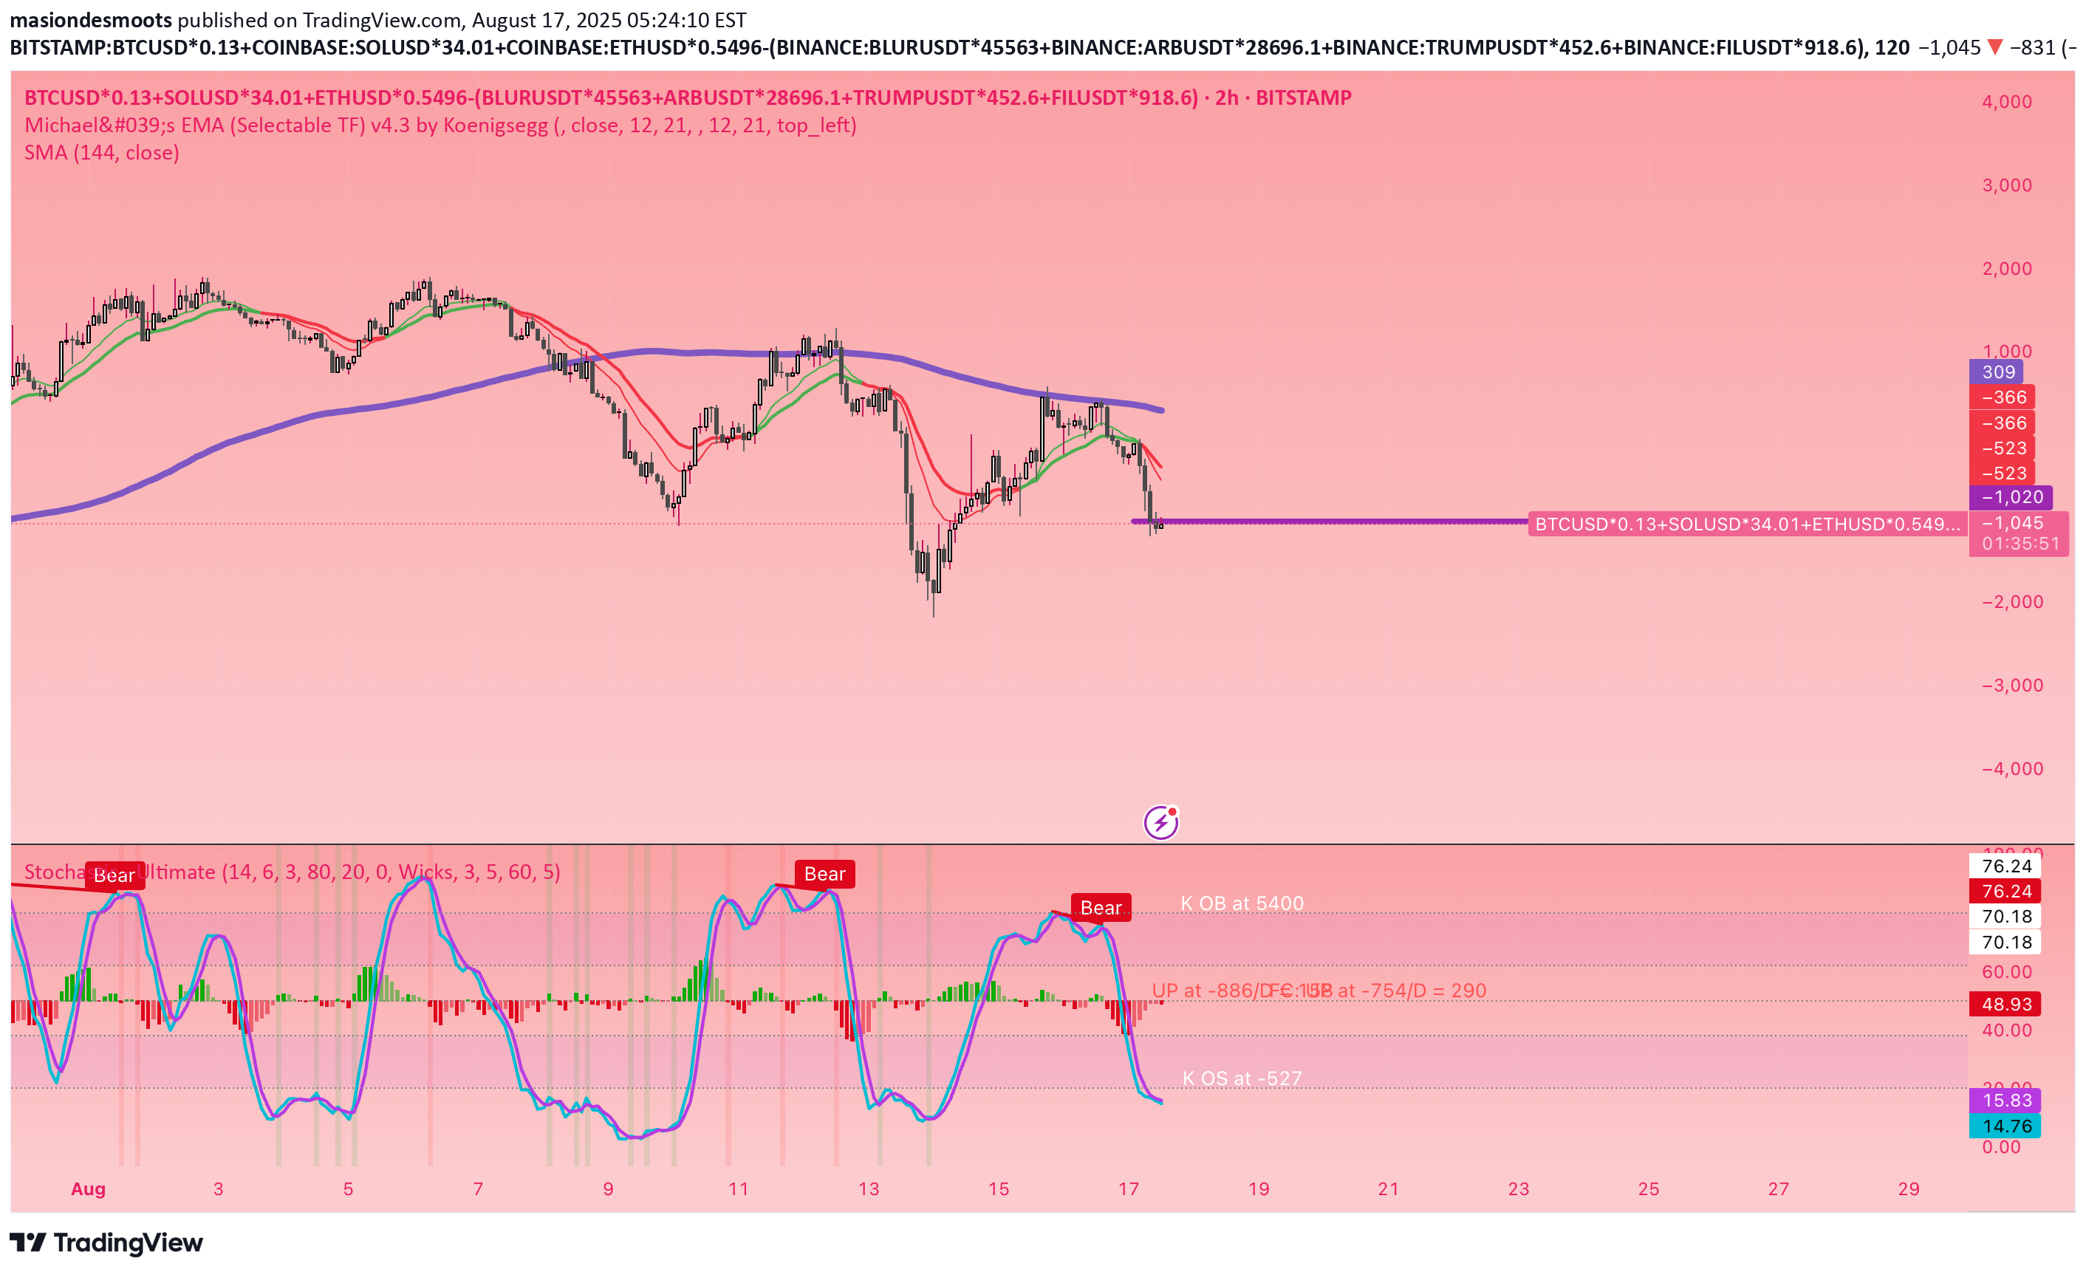This screenshot has height=1272, width=2086.
Task: Select the SMA (144, close) legend
Action: point(102,152)
